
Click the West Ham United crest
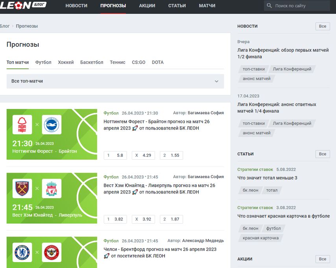[x=22, y=188]
